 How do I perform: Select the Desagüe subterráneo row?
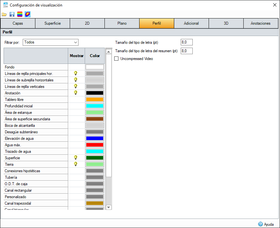[36, 132]
